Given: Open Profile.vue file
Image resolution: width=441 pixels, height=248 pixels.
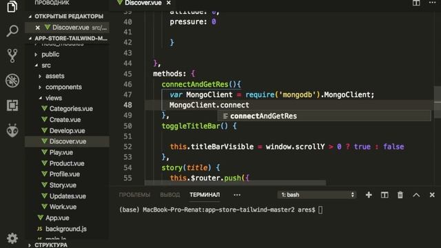Looking at the screenshot, I should (x=64, y=174).
